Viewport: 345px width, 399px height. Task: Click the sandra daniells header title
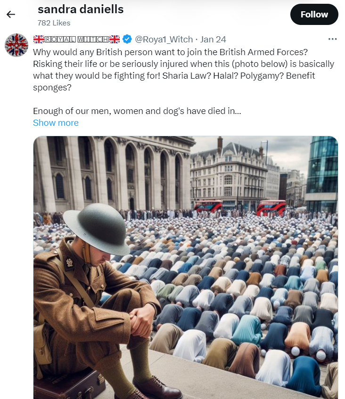[x=81, y=9]
